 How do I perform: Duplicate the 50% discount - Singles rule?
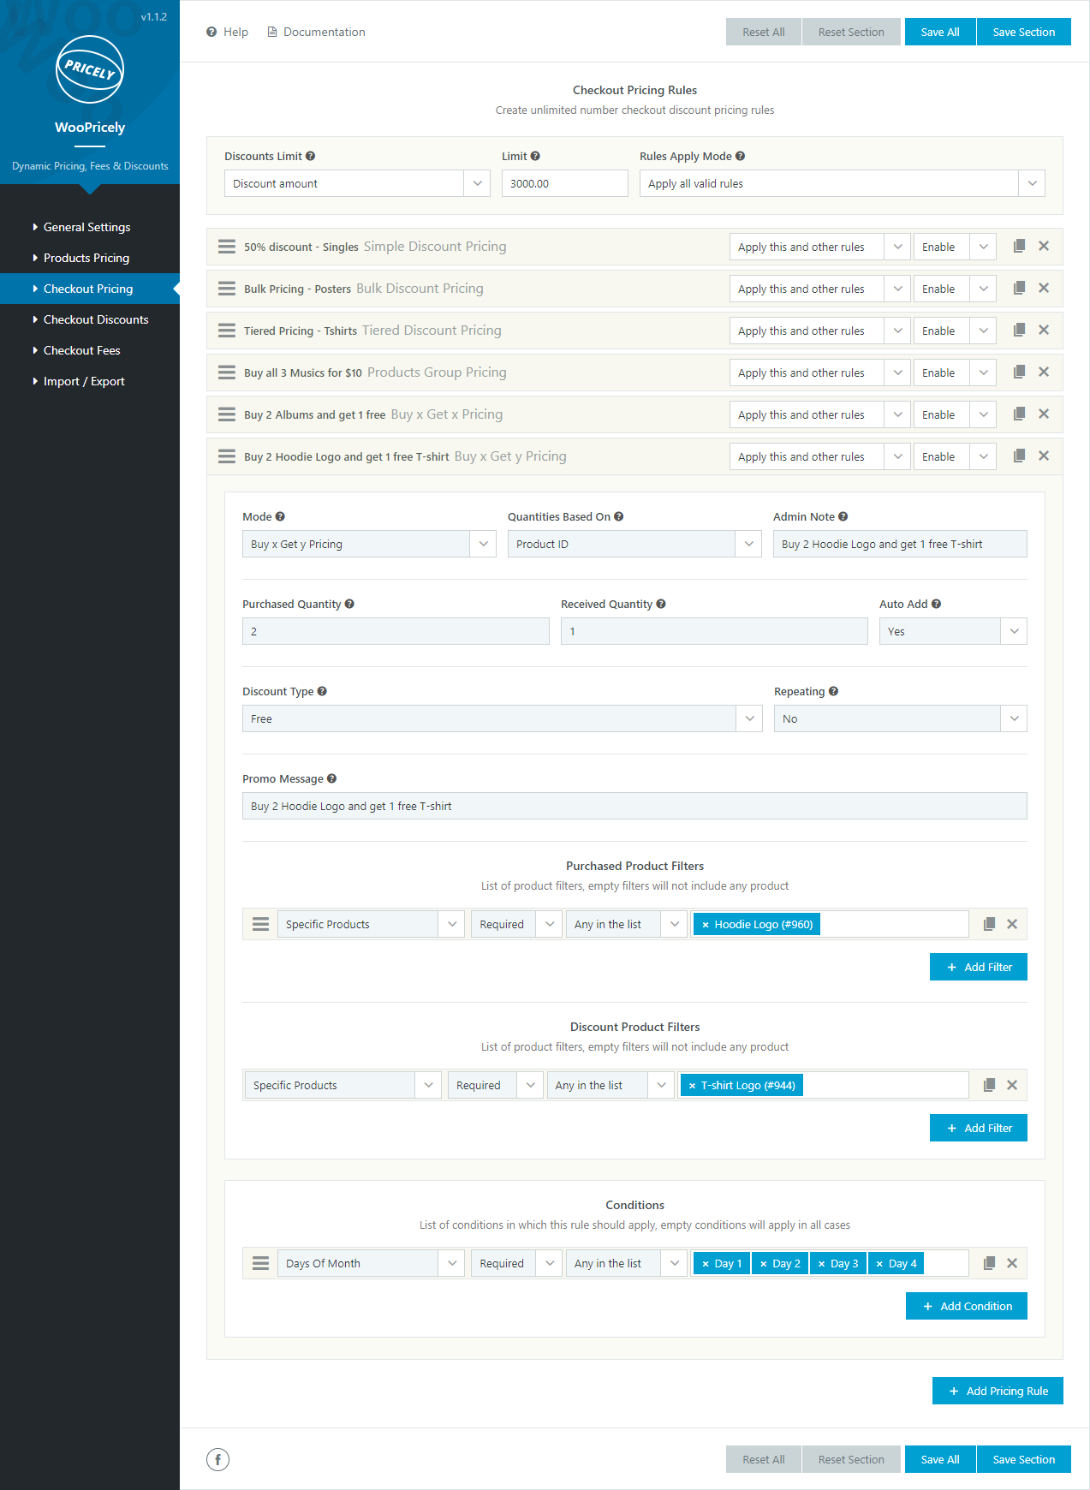pyautogui.click(x=1019, y=247)
